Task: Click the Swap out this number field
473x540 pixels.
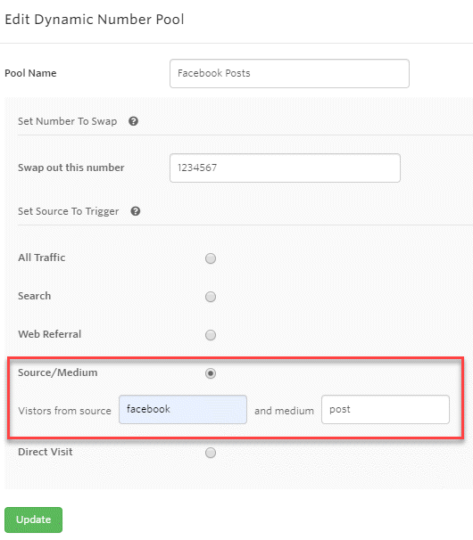Action: point(285,168)
